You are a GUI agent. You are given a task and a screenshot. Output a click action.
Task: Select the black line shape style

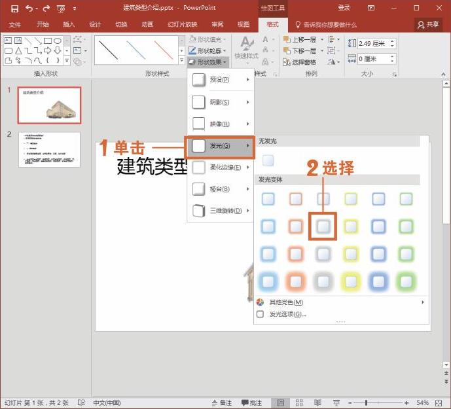pyautogui.click(x=108, y=50)
